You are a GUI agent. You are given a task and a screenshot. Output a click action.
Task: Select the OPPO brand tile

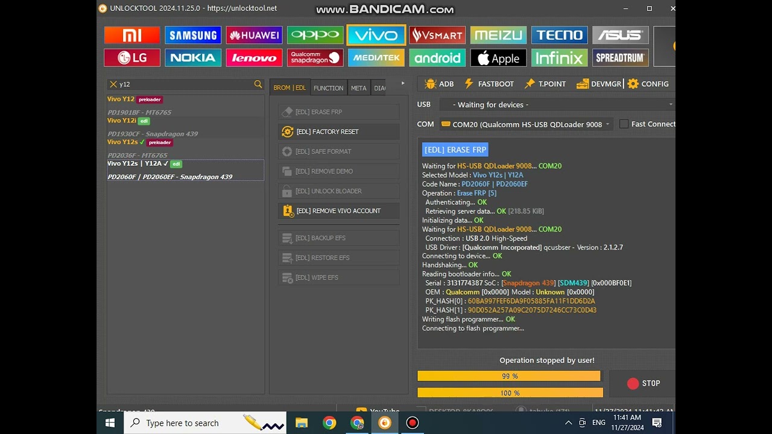pyautogui.click(x=315, y=35)
